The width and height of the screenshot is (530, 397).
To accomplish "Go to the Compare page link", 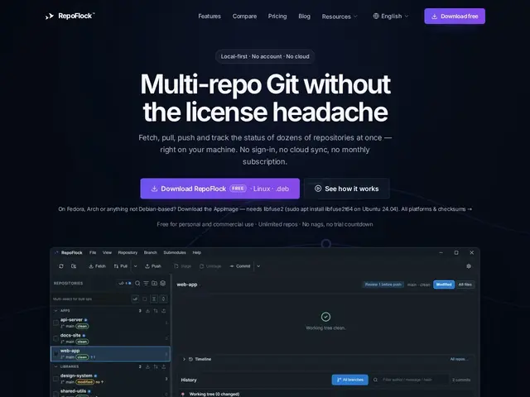I will [x=244, y=16].
